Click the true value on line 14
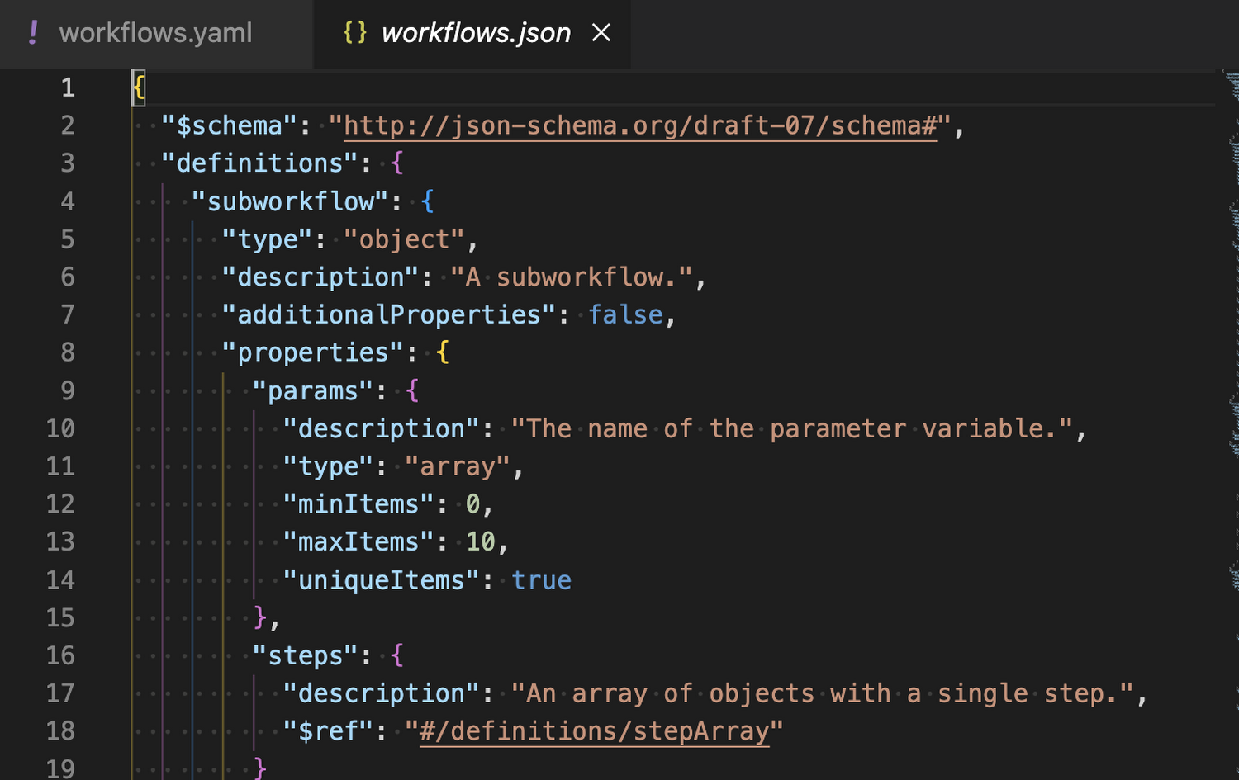Screen dimensions: 1239x780 pos(541,580)
